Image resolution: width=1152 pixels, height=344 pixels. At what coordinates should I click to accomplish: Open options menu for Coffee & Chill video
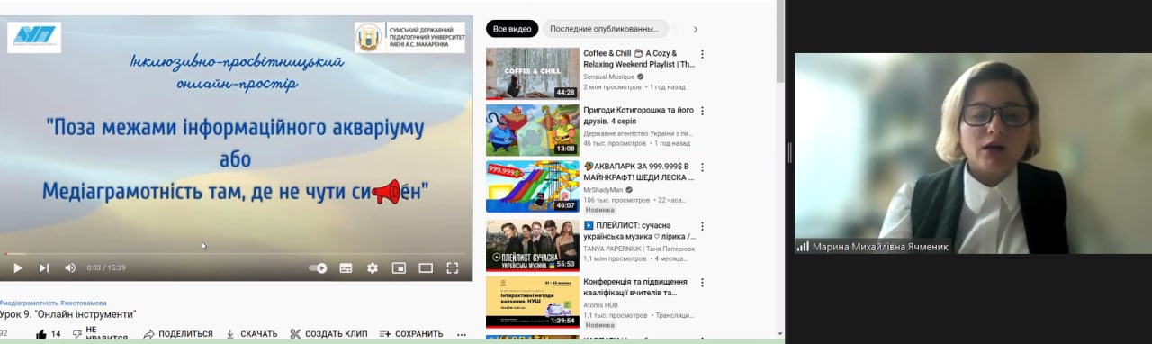tap(702, 54)
